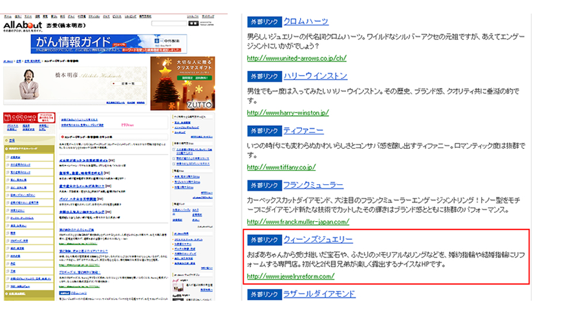This screenshot has height=313, width=582.
Task: Open the ハリーウインストン link title
Action: click(315, 76)
